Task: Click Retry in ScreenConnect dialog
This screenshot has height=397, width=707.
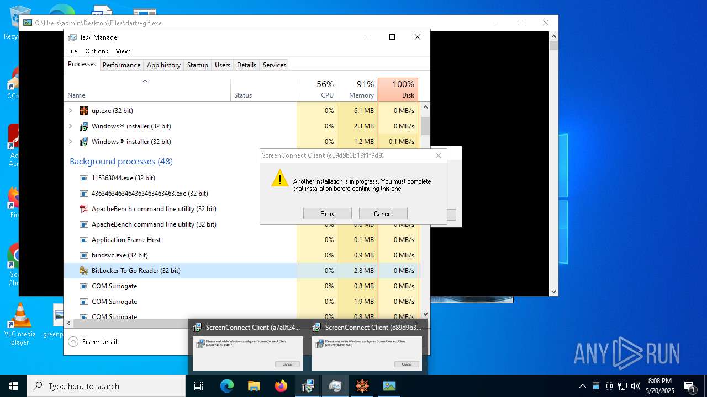Action: (328, 214)
